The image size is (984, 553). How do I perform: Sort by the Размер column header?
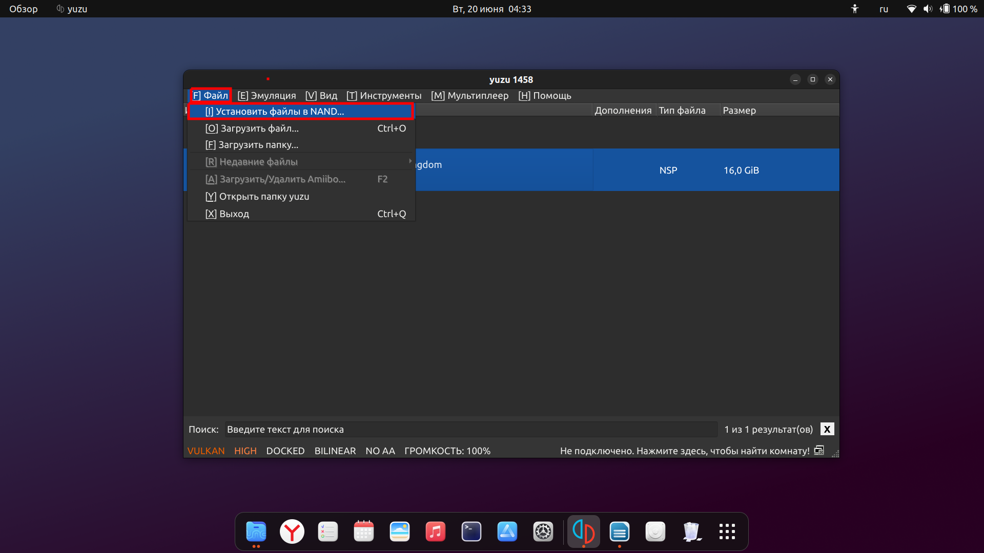[740, 110]
